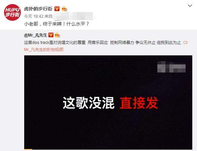Click small video camera icon after 到此为止
The image size is (197, 151).
(185, 43)
